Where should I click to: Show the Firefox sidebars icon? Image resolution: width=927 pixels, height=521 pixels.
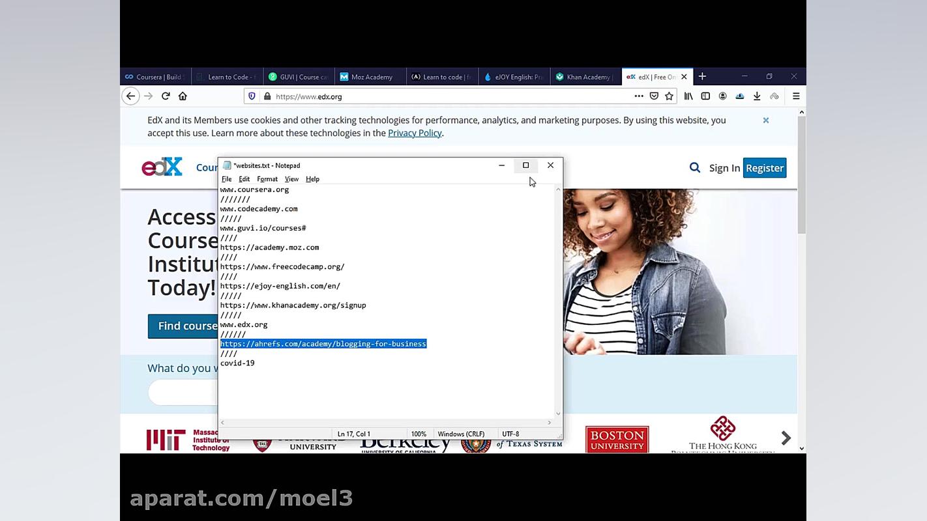705,96
